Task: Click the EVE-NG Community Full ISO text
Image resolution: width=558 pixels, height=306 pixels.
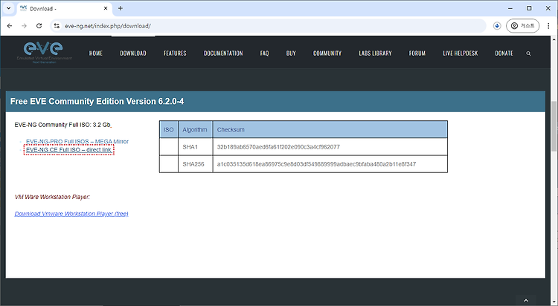Action: click(62, 125)
